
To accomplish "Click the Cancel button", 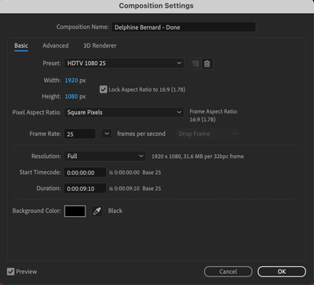I will pyautogui.click(x=228, y=272).
